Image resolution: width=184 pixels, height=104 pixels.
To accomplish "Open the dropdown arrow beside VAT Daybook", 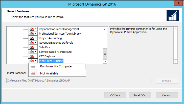I will tap(36, 56).
